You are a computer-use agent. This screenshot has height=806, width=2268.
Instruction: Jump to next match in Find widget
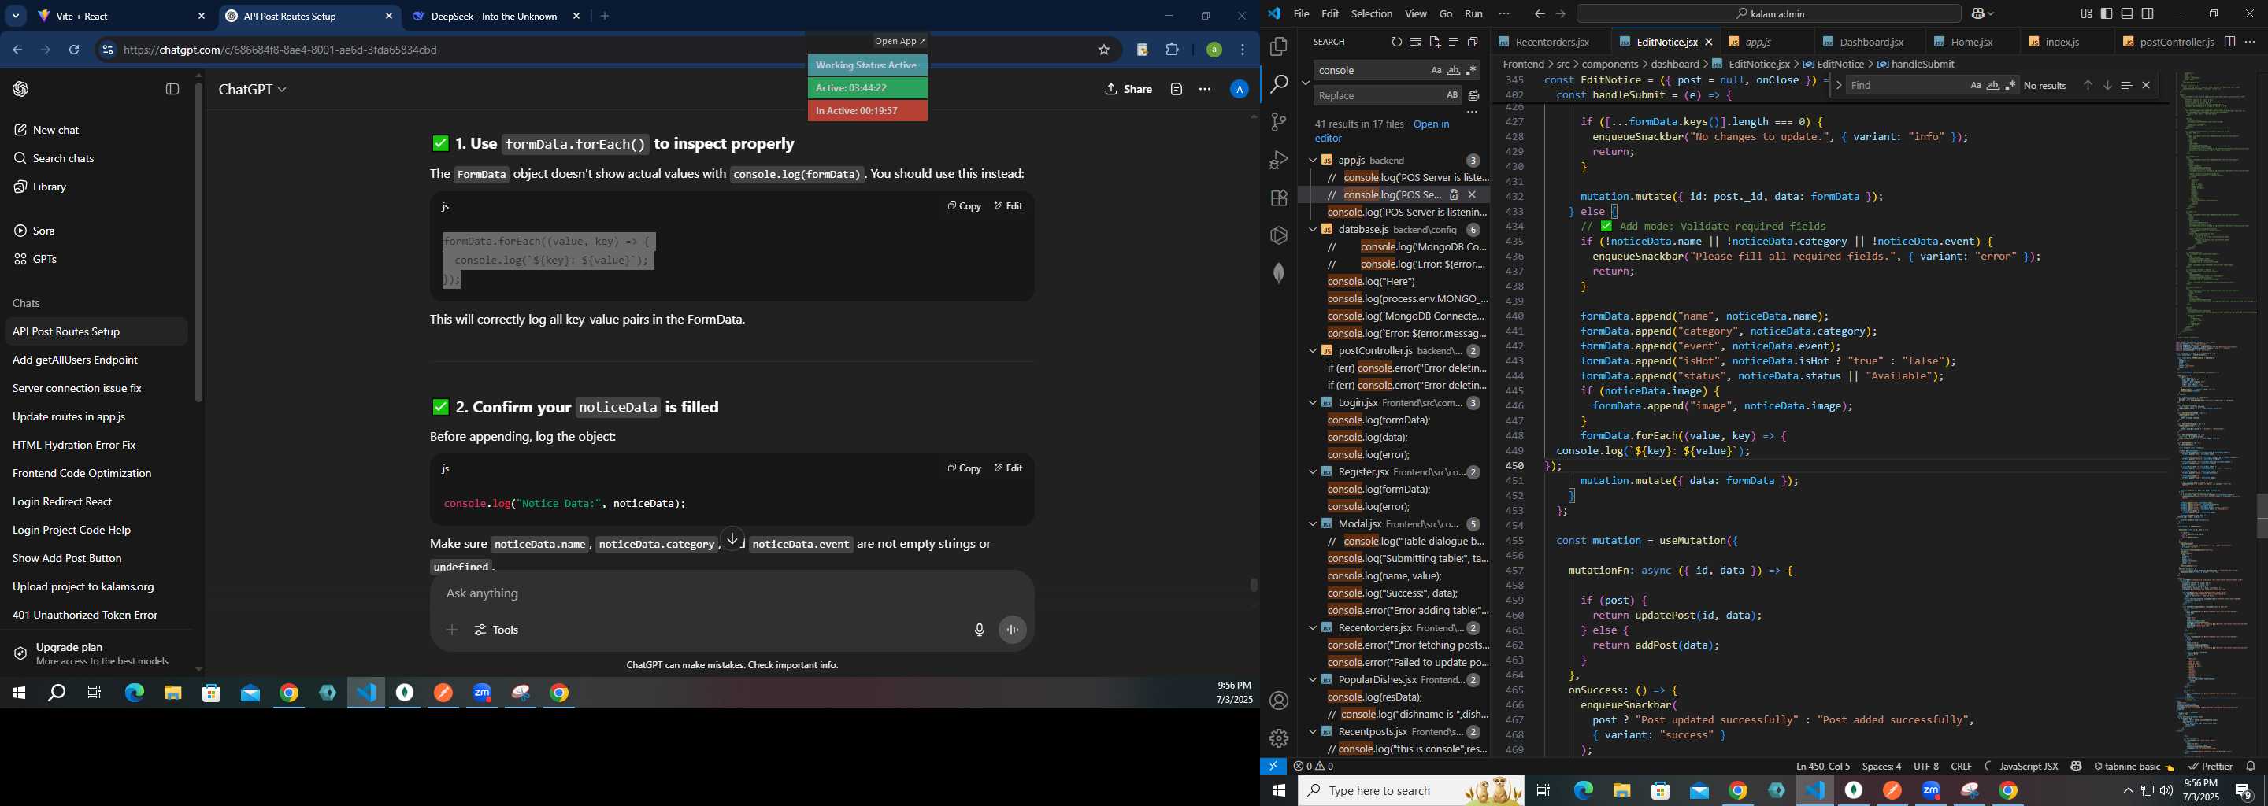click(x=2107, y=85)
